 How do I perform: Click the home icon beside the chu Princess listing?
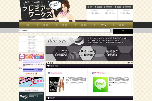(x=49, y=73)
